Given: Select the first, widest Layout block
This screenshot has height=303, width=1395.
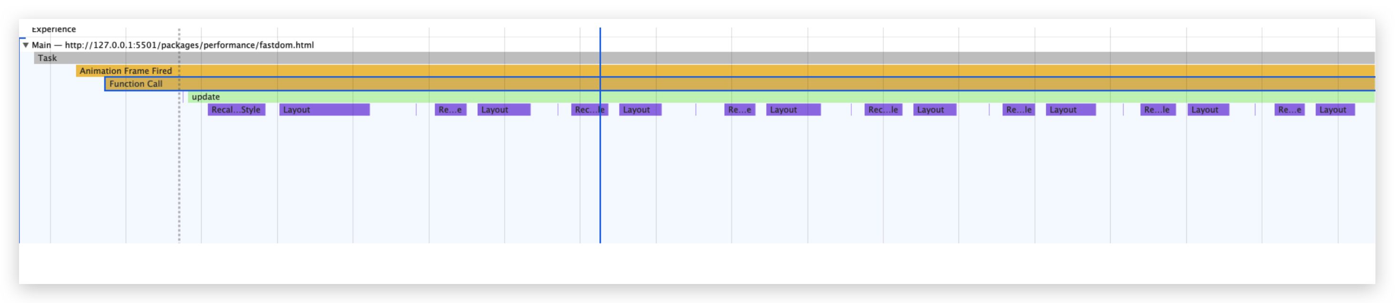Looking at the screenshot, I should [x=324, y=110].
